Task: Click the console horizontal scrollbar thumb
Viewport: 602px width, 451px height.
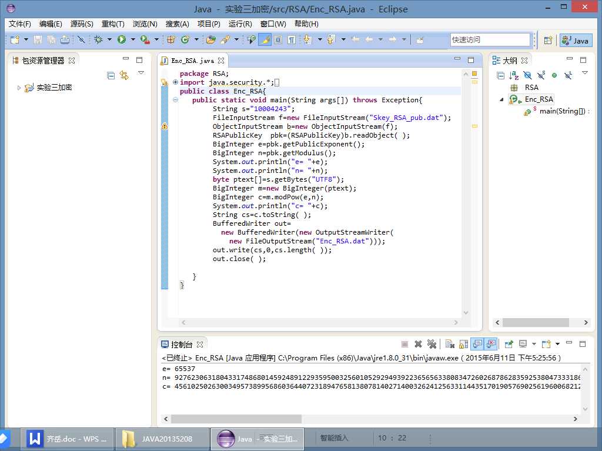Action: point(236,419)
